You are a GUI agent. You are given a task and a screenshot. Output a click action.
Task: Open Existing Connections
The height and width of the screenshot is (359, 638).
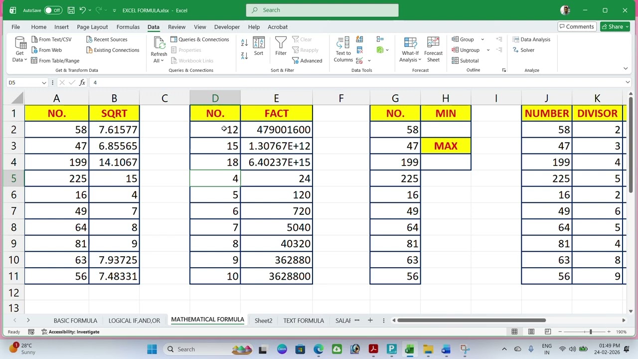pos(112,50)
